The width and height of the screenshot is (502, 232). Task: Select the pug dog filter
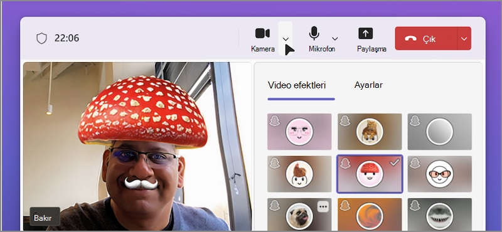click(299, 214)
